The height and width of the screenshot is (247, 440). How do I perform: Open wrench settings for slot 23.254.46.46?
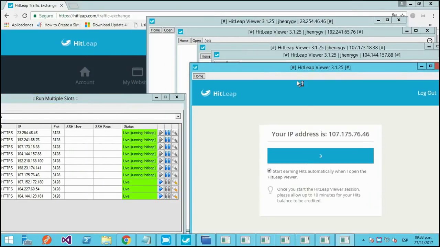(175, 133)
